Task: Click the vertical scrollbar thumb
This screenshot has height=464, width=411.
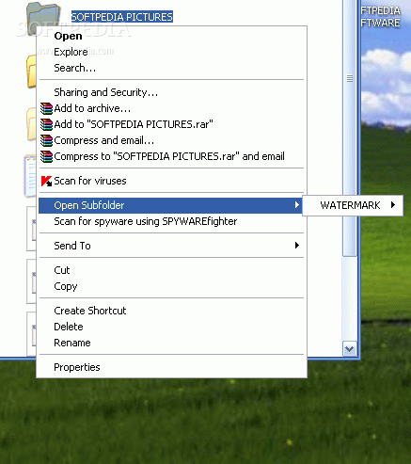Action: (350, 128)
